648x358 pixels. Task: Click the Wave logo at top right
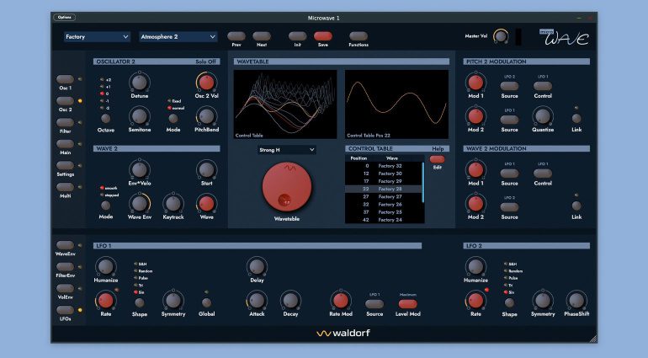pos(564,37)
